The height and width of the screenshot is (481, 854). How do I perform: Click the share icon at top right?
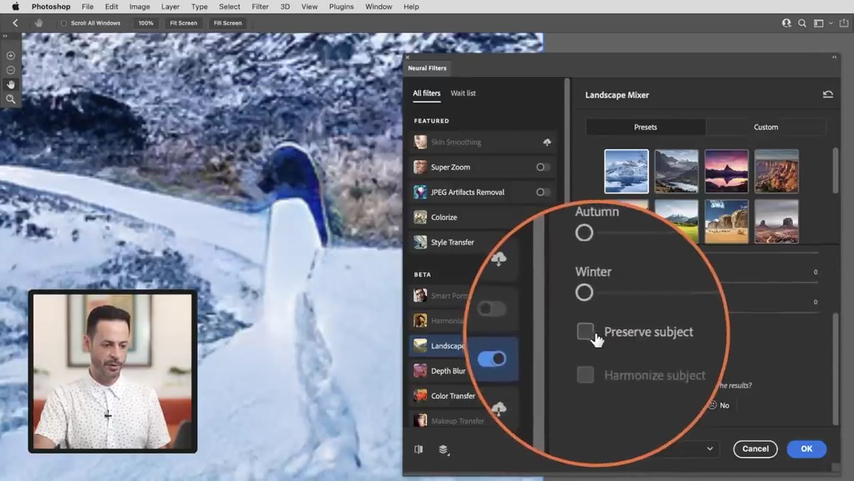tap(843, 23)
